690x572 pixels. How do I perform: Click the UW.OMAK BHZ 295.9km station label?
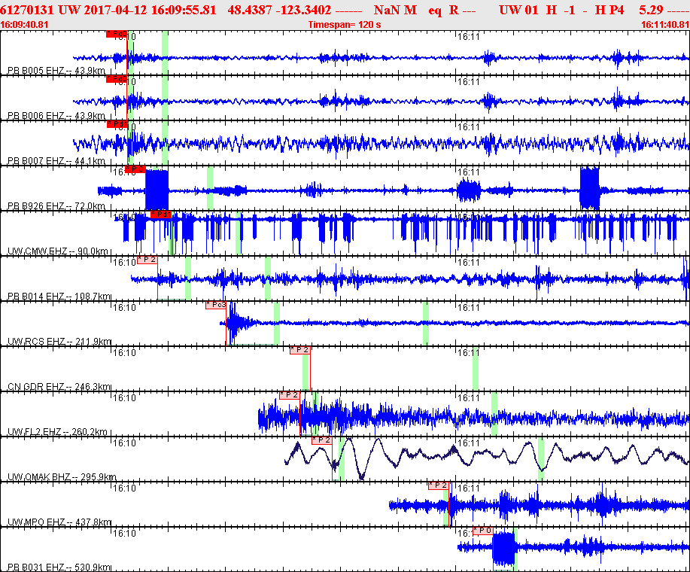62,477
